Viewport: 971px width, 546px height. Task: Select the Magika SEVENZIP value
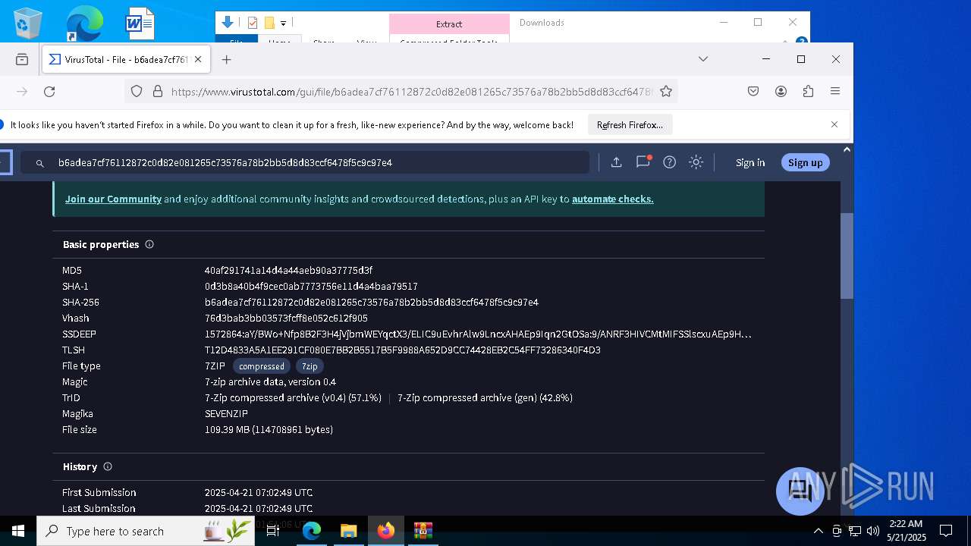(x=226, y=414)
